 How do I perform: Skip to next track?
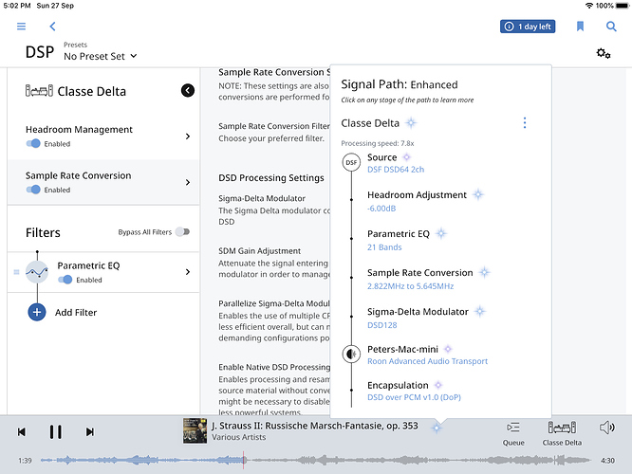(90, 431)
